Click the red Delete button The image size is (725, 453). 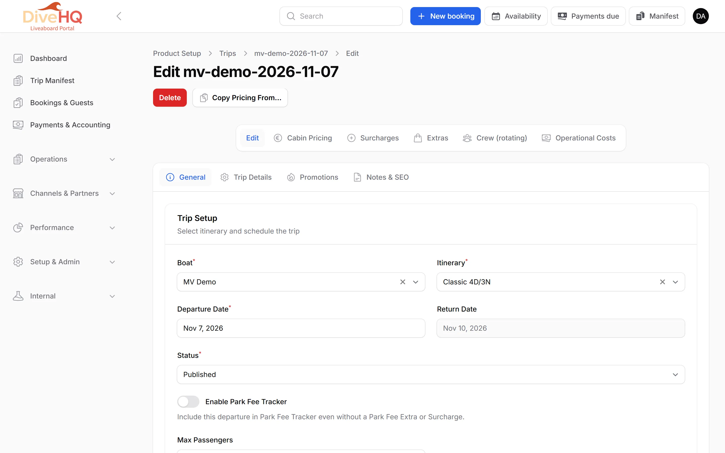coord(170,98)
